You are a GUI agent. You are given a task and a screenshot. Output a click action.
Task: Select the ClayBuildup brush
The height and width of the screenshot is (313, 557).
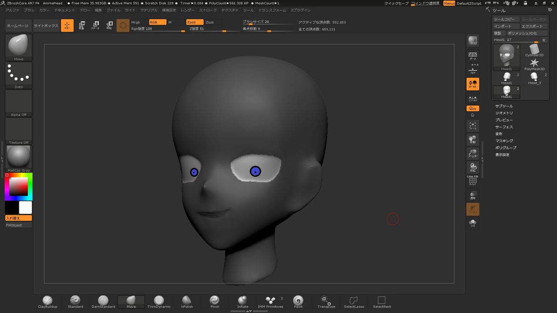[47, 300]
